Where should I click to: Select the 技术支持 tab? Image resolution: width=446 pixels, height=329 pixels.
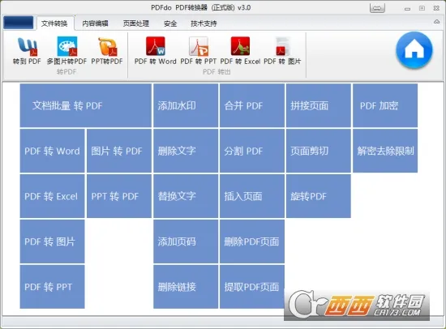click(204, 23)
